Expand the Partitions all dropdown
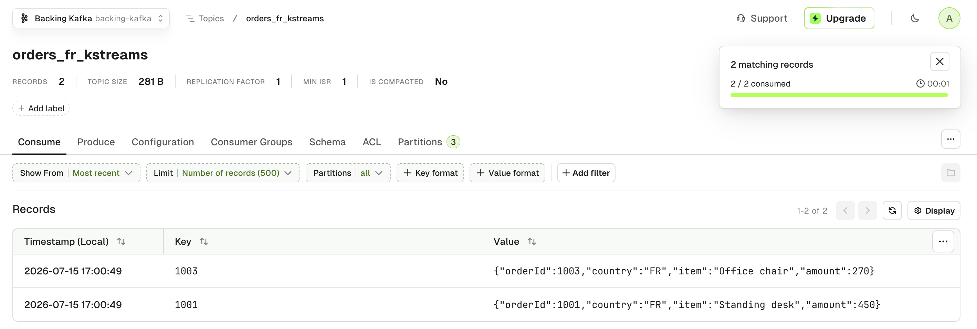This screenshot has width=977, height=329. click(x=348, y=173)
